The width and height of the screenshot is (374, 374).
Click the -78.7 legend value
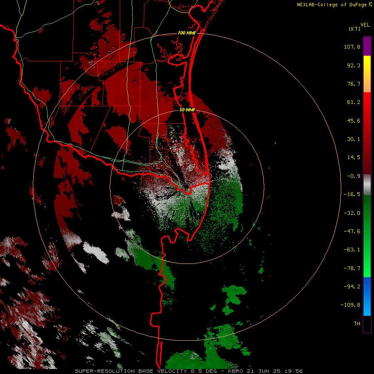(352, 268)
